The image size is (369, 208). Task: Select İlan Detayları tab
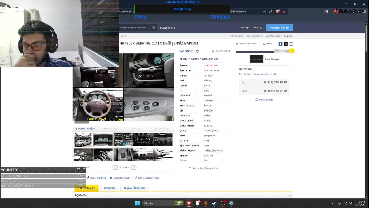point(86,188)
